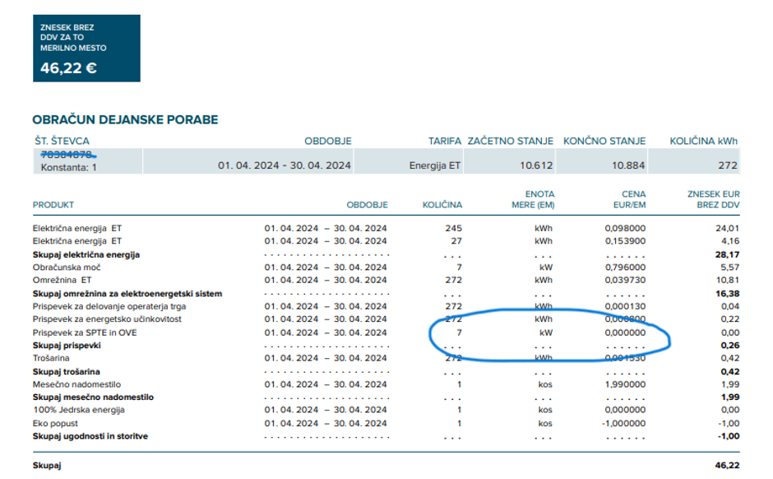Select the Energija ET tariff value
This screenshot has width=773, height=479.
(x=435, y=165)
